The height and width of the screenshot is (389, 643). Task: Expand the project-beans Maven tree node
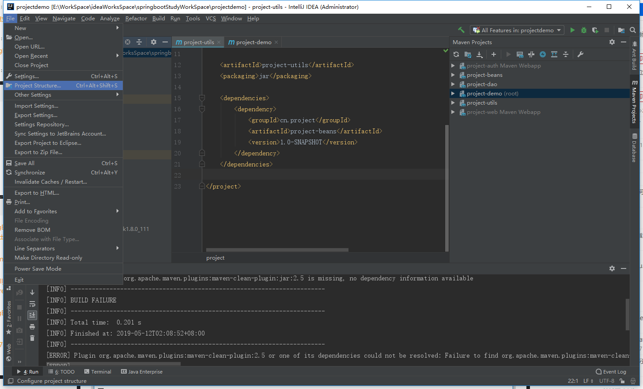453,75
